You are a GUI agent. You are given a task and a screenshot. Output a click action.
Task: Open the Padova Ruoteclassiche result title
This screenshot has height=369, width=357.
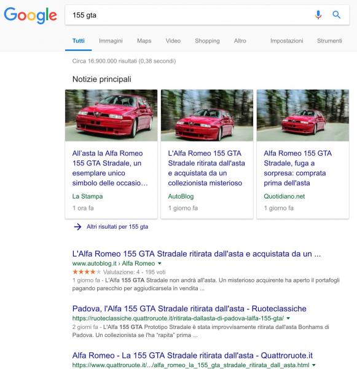tap(189, 309)
